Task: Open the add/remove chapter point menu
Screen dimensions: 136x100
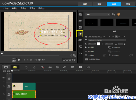Action: click(9, 73)
